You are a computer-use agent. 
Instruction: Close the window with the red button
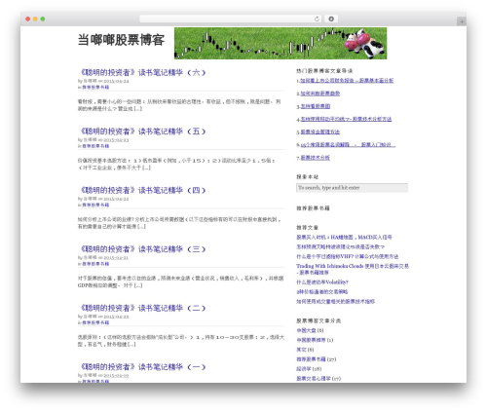click(28, 19)
